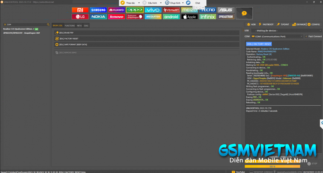Expand the Thao tác dropdown arrow

coord(139,3)
